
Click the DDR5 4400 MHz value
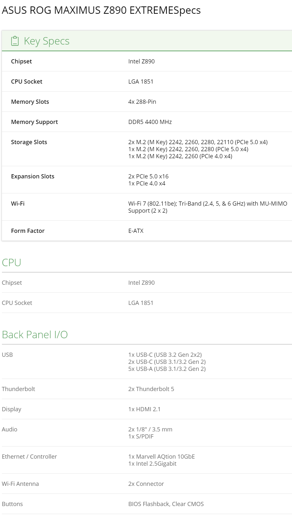coord(150,122)
